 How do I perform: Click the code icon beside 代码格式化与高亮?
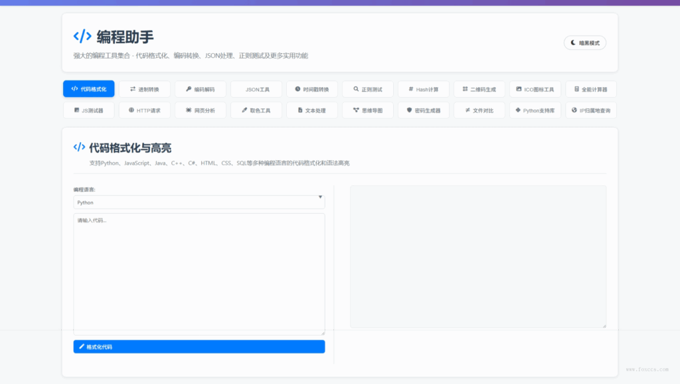80,147
